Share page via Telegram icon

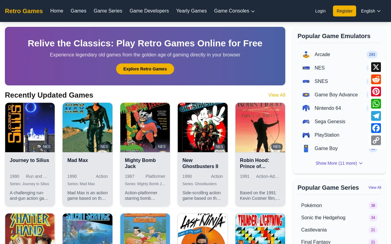click(x=376, y=116)
